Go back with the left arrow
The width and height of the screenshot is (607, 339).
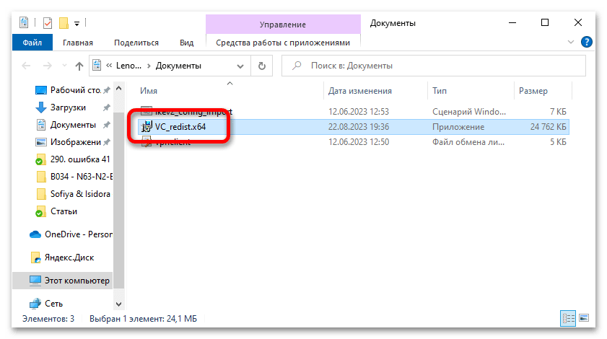[x=26, y=66]
